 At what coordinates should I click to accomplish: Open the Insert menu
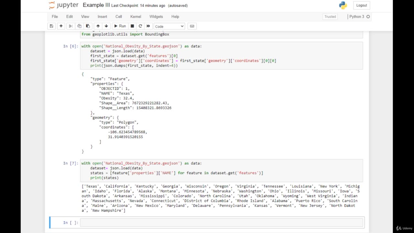coord(102,17)
